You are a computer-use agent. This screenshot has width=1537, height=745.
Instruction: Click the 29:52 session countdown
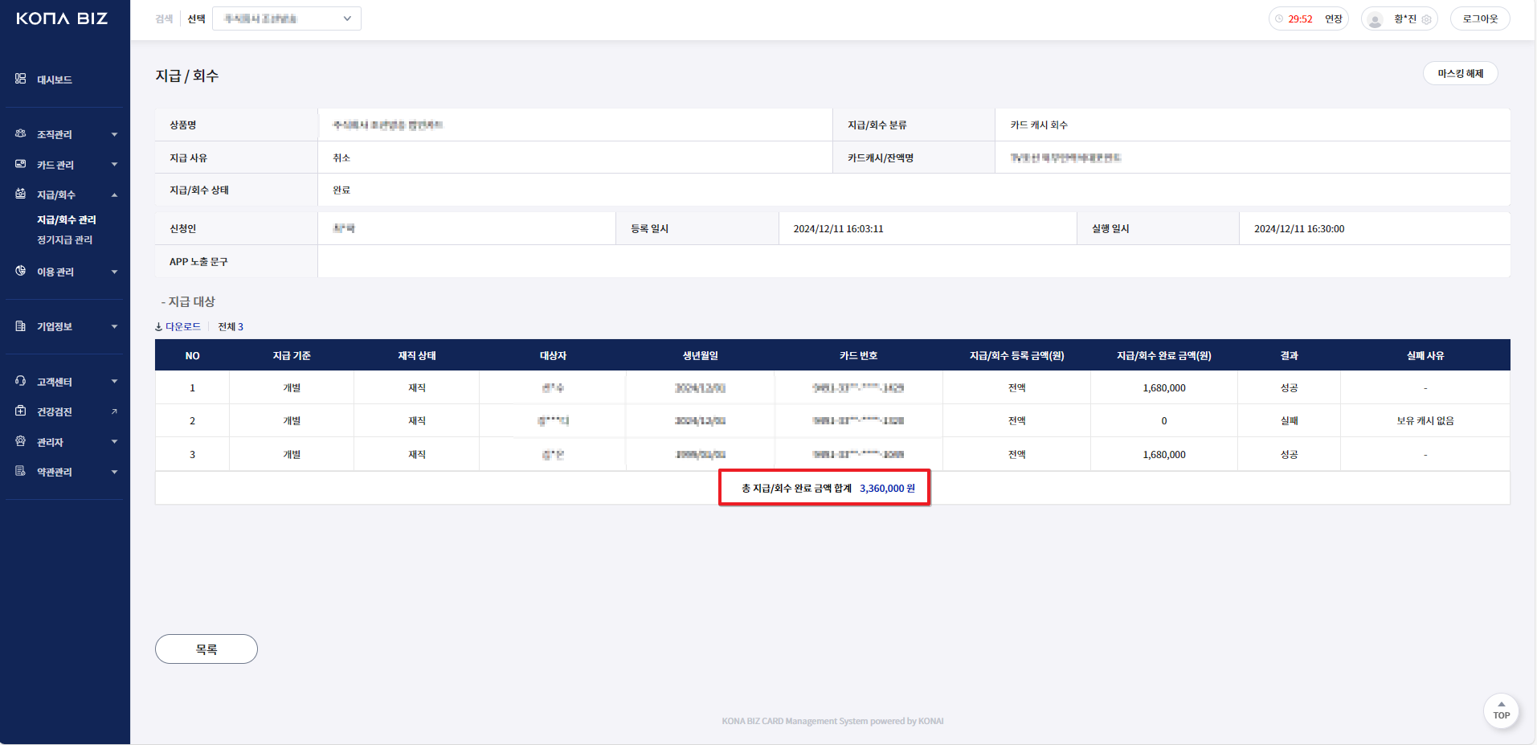tap(1300, 18)
